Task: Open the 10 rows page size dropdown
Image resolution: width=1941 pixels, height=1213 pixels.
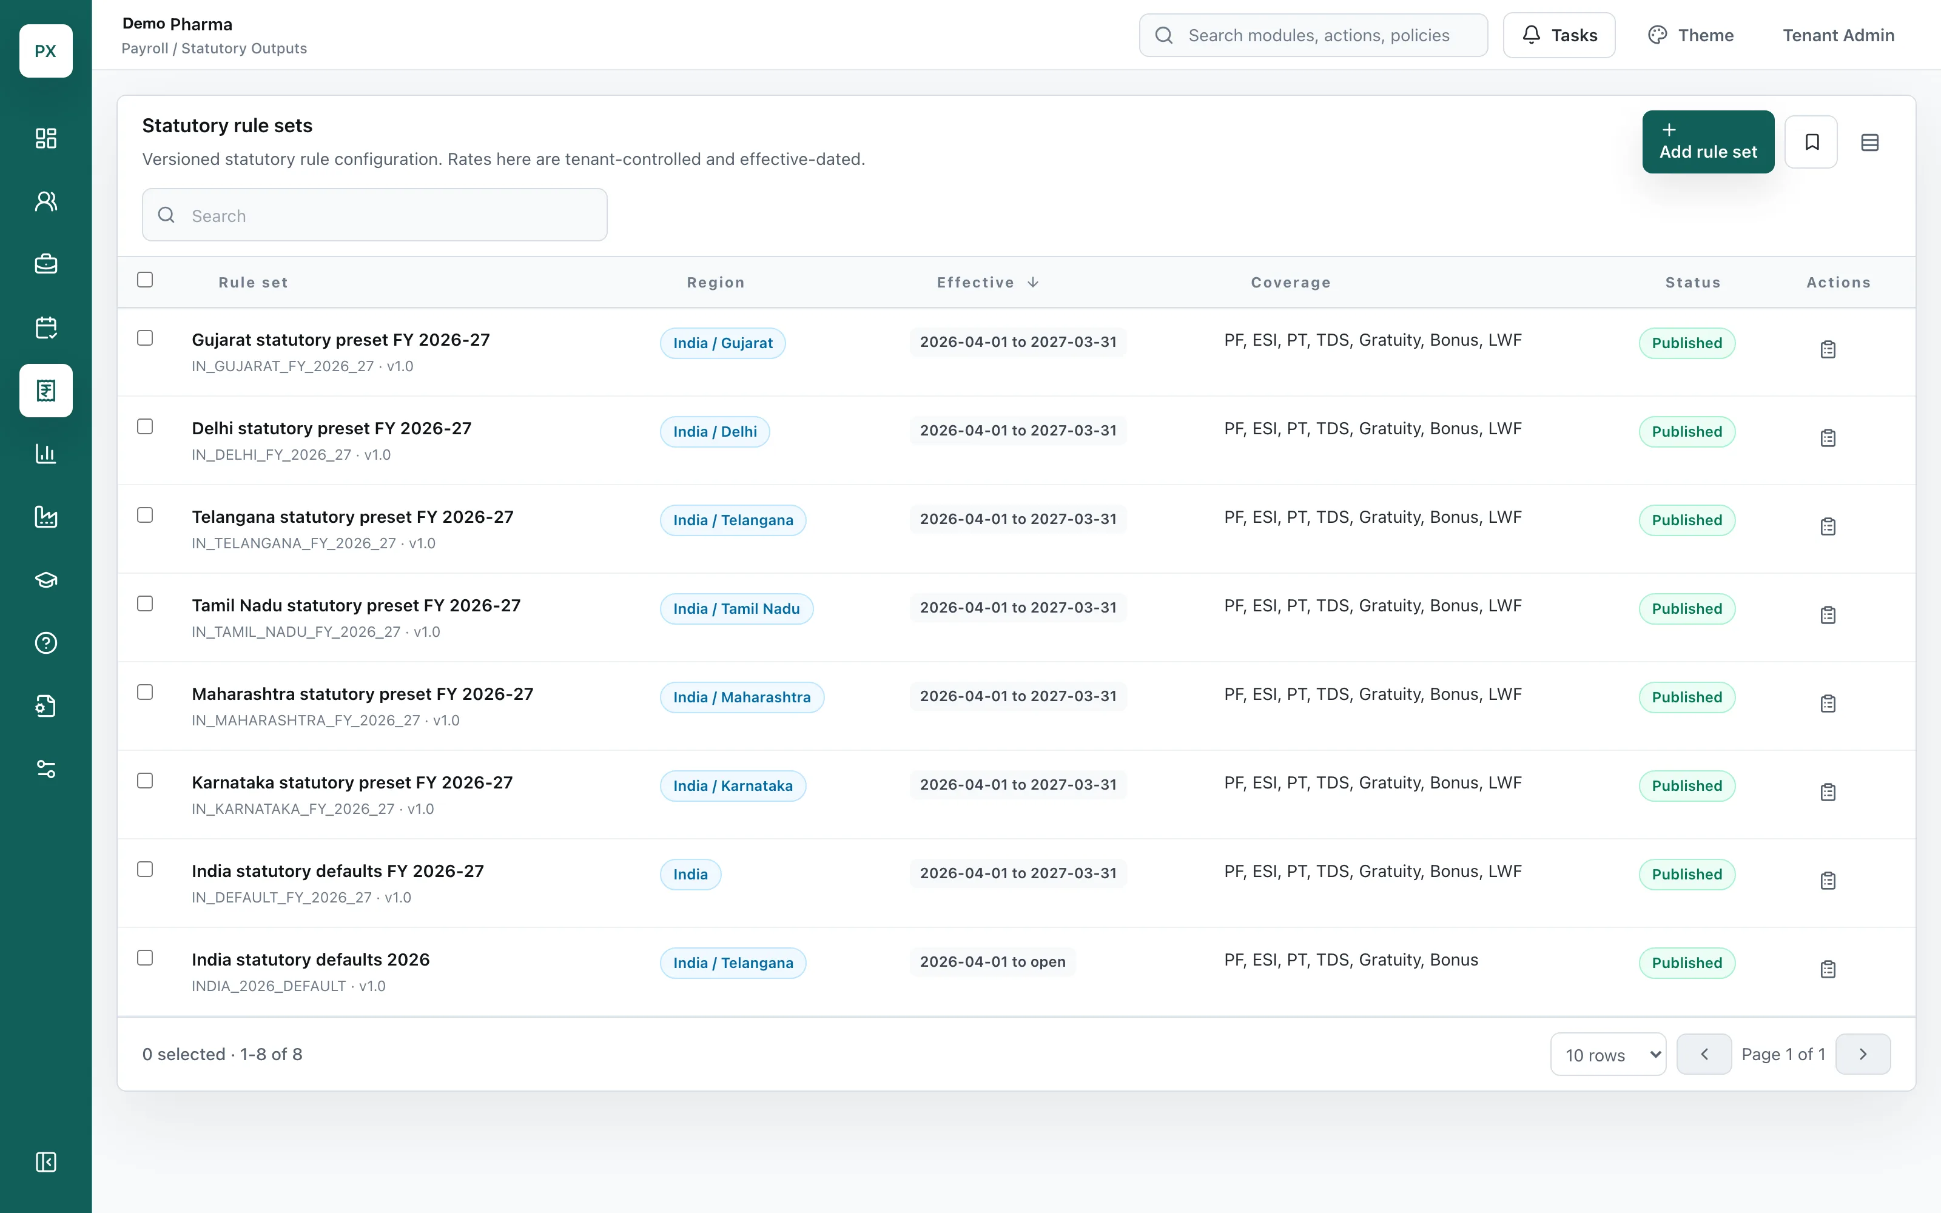Action: [1608, 1054]
